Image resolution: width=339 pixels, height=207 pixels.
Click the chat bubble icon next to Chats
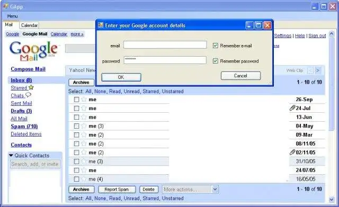28,95
